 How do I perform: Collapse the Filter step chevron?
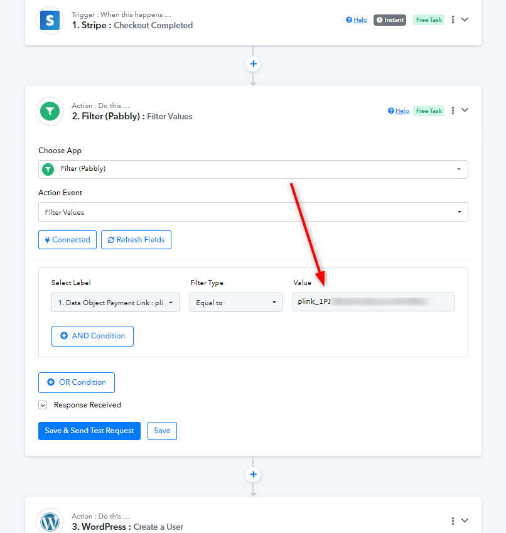(465, 110)
